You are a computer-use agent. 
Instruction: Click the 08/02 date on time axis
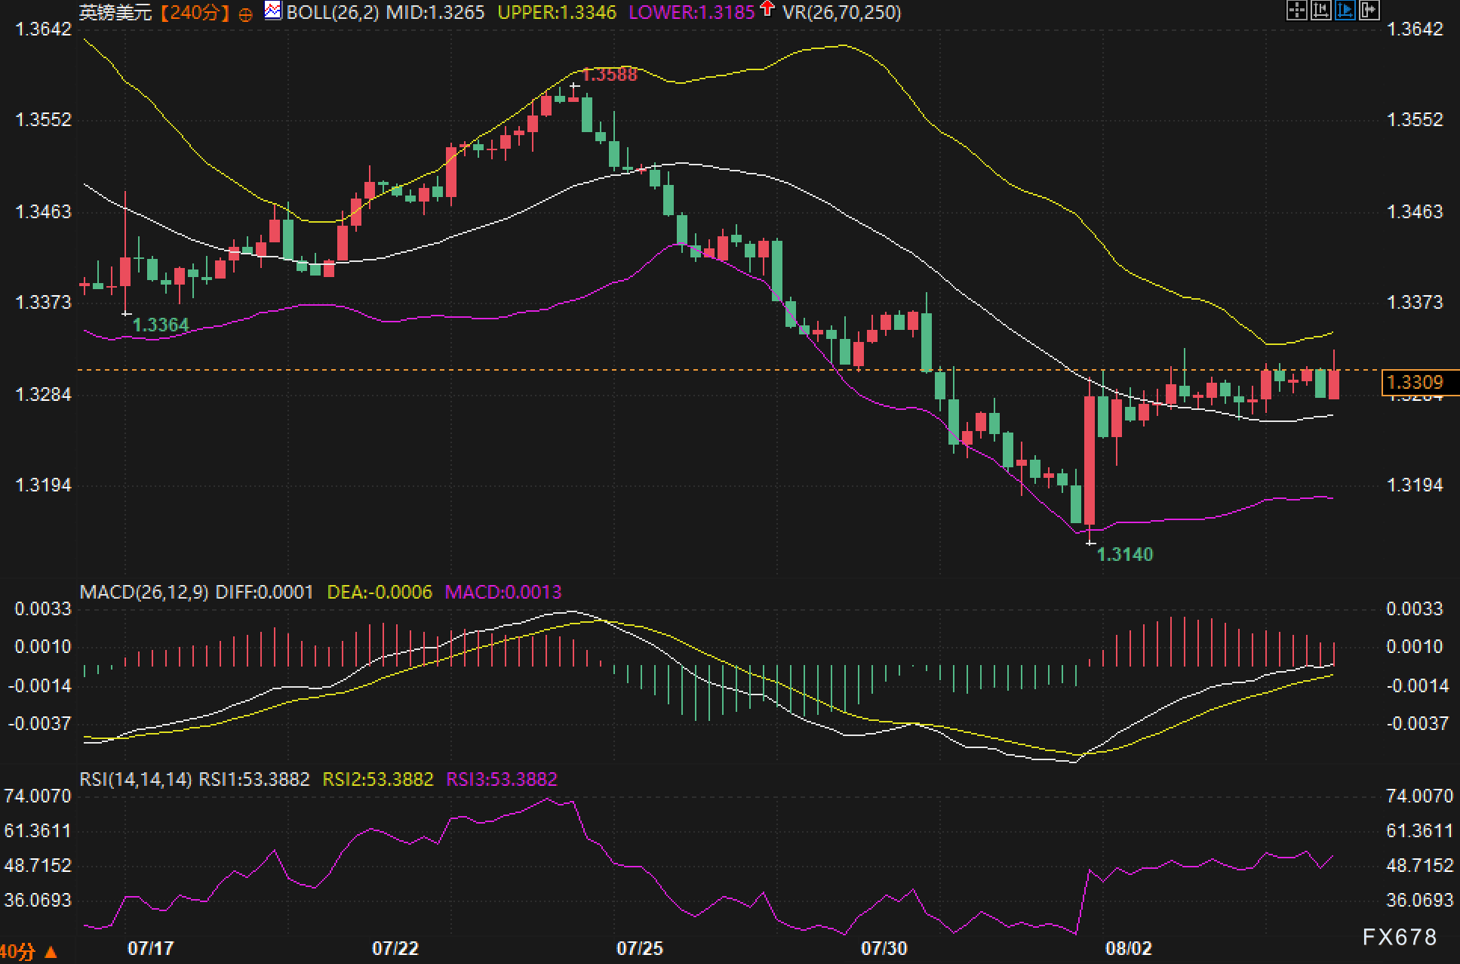(x=1128, y=948)
